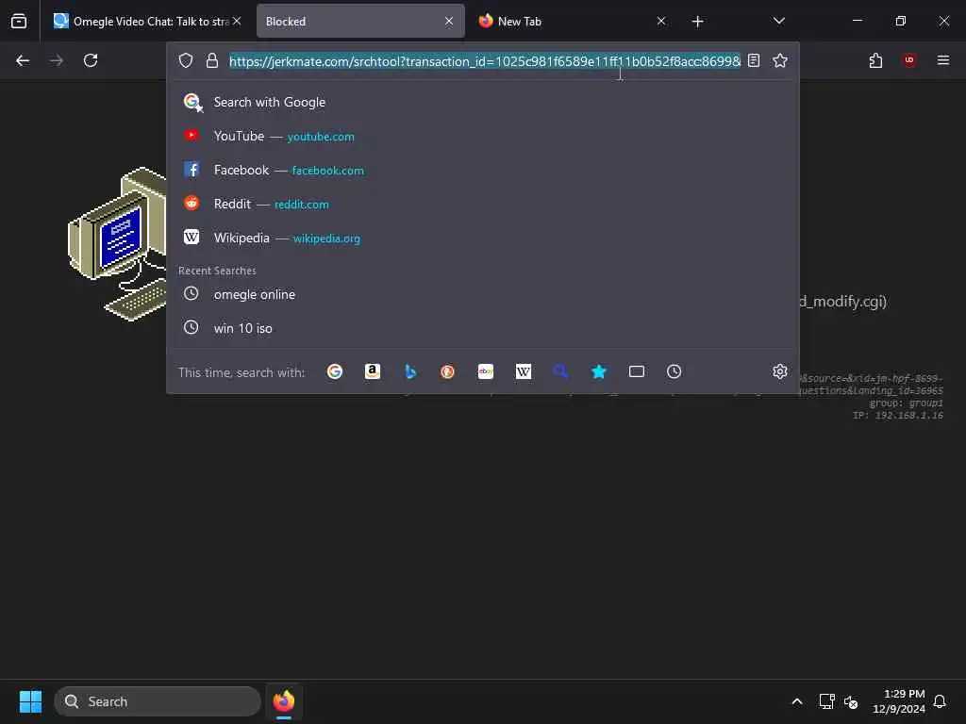Search history using the clock icon in search bar
Viewport: 966px width, 724px height.
point(674,371)
